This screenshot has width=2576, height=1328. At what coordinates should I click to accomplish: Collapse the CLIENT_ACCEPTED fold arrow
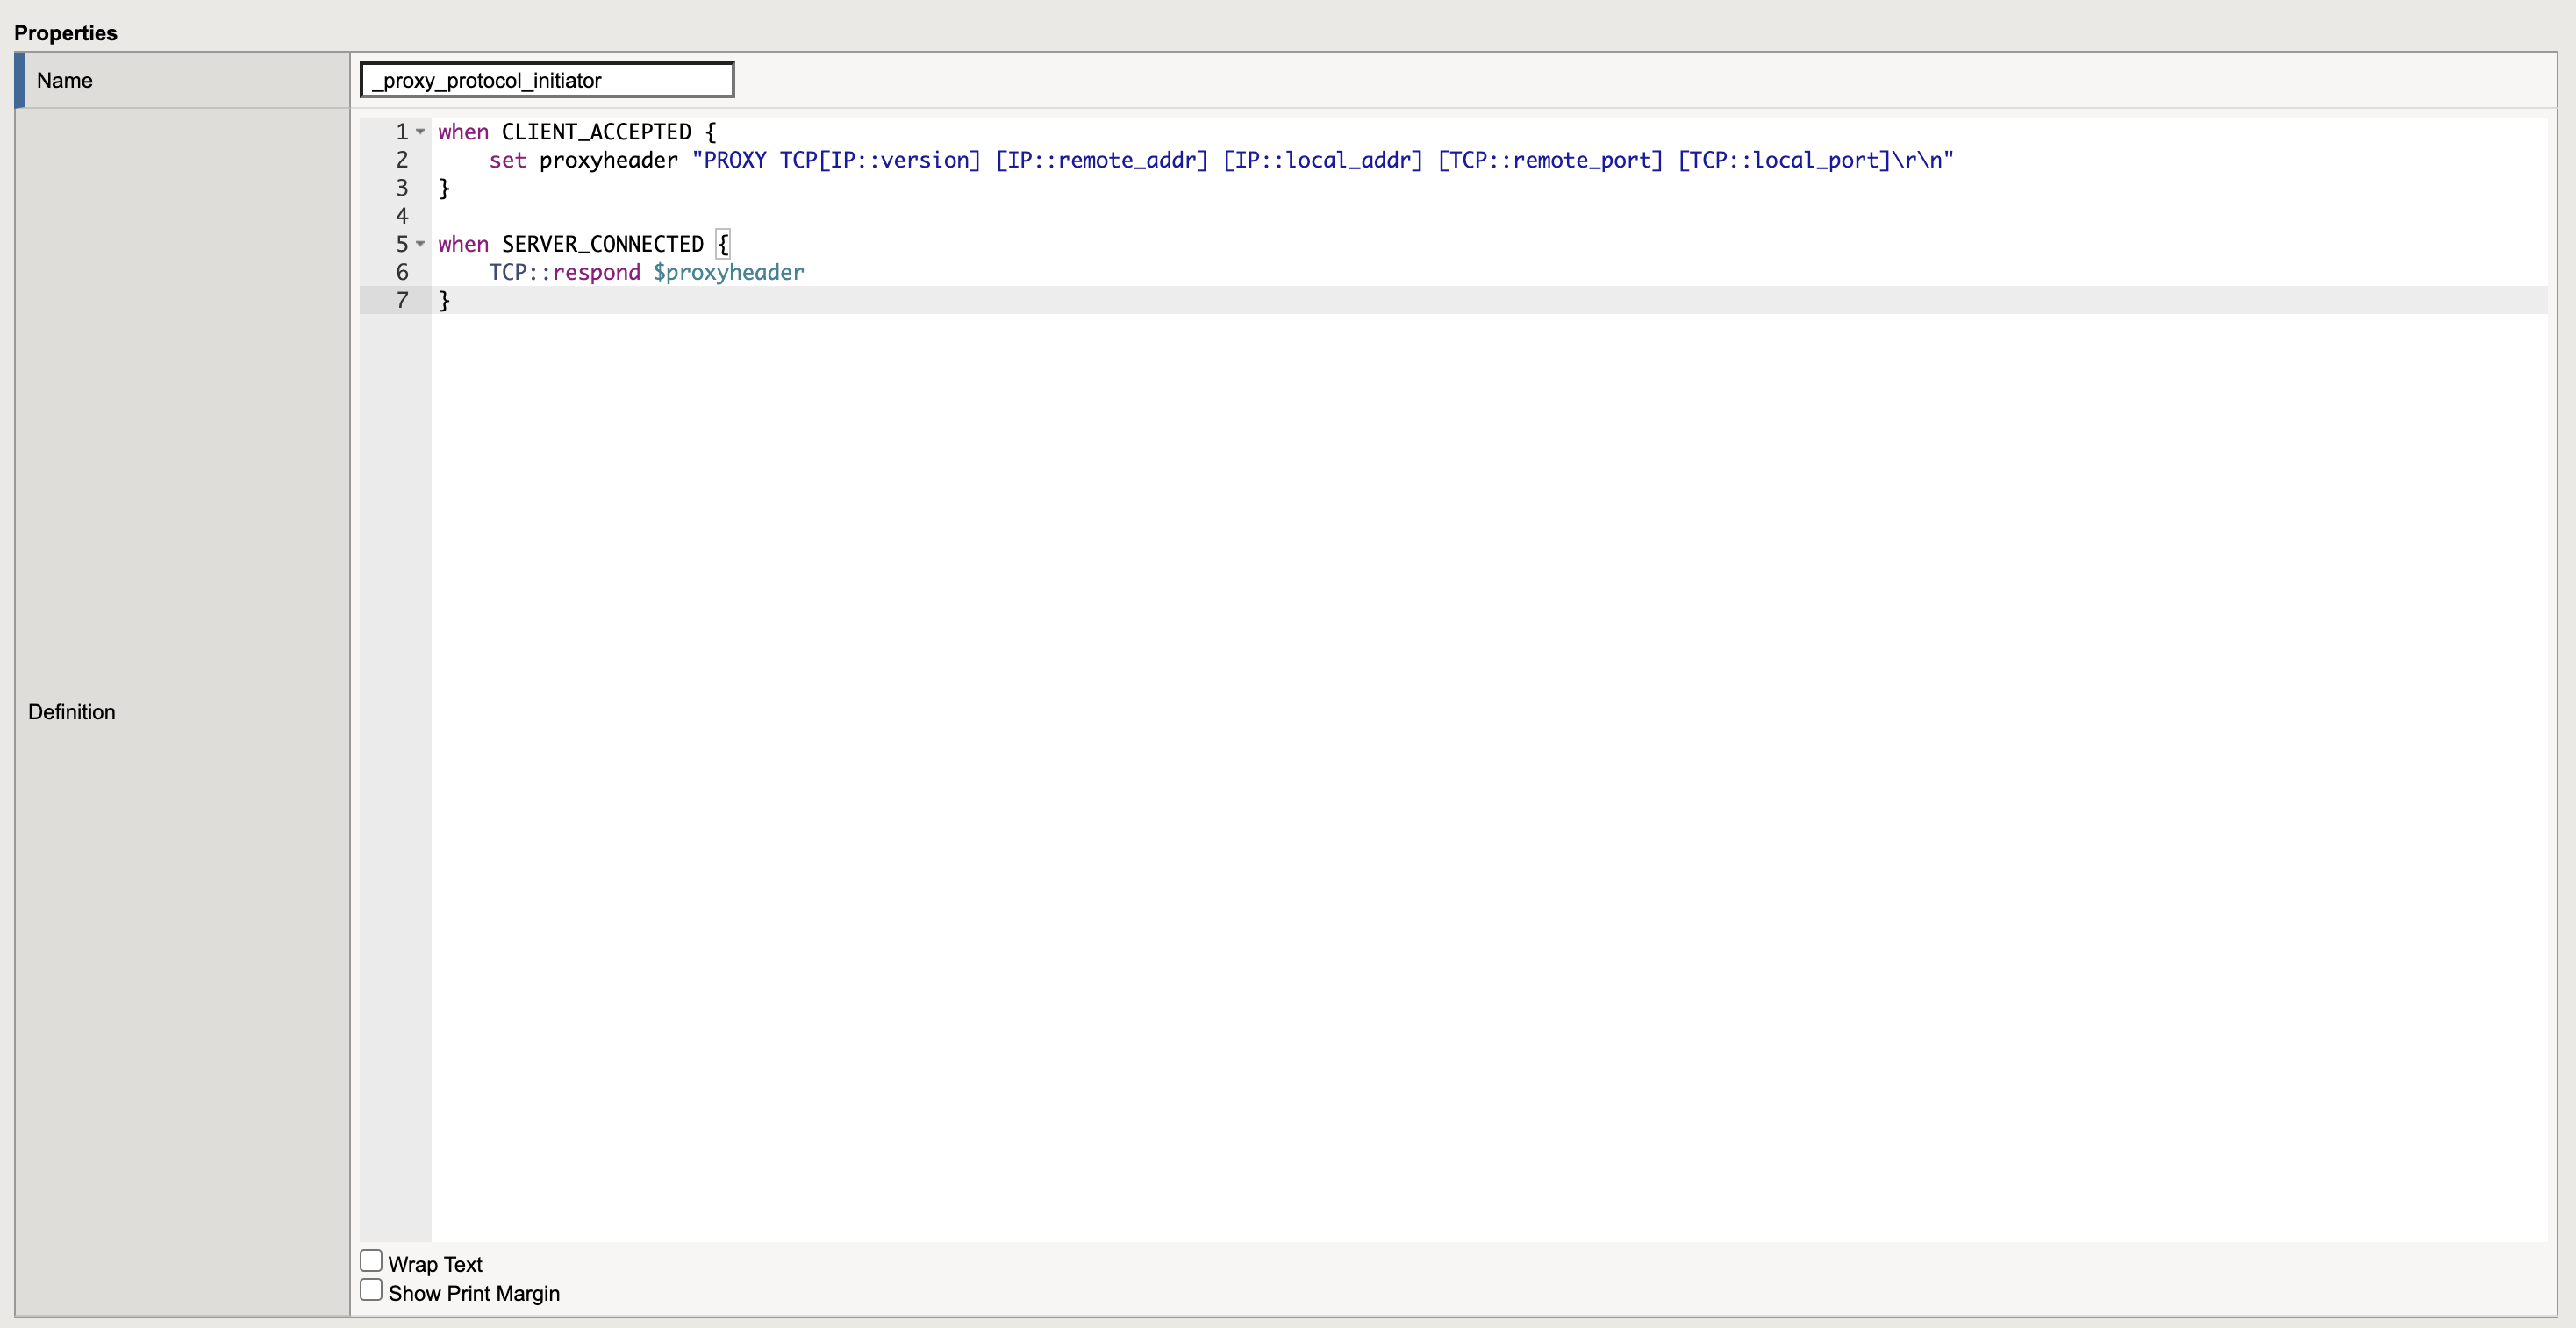pyautogui.click(x=420, y=132)
